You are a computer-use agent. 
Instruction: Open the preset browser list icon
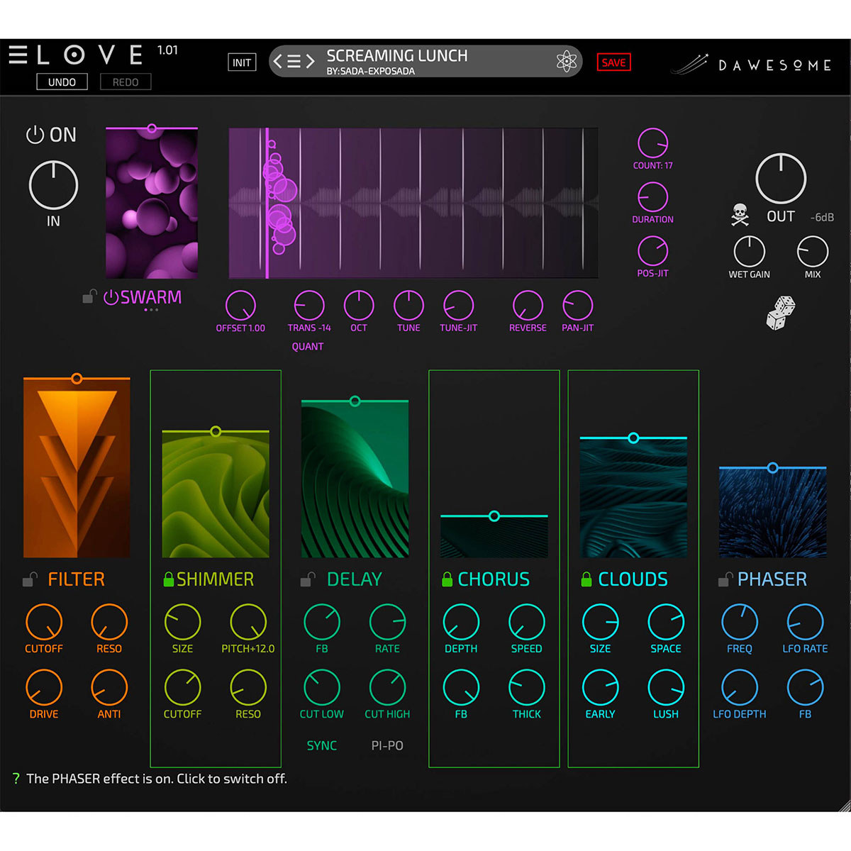294,61
